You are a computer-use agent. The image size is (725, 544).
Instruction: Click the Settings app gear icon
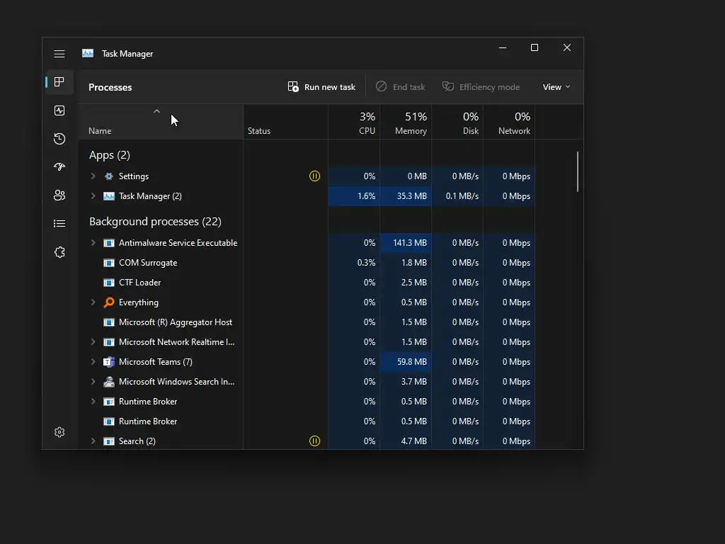[x=109, y=176]
